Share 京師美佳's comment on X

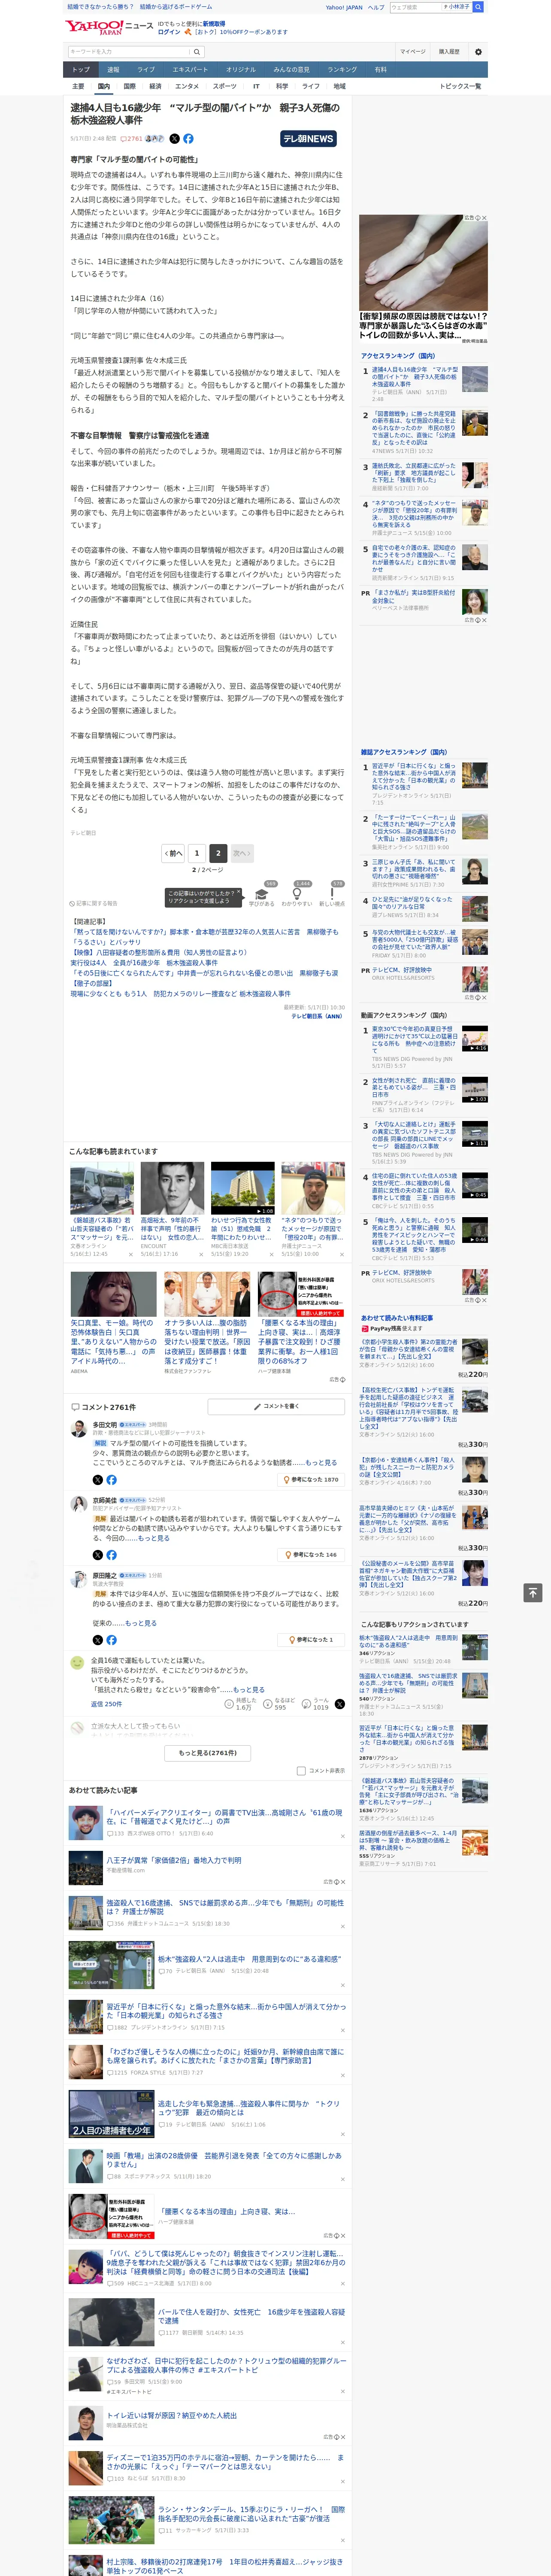point(98,1554)
